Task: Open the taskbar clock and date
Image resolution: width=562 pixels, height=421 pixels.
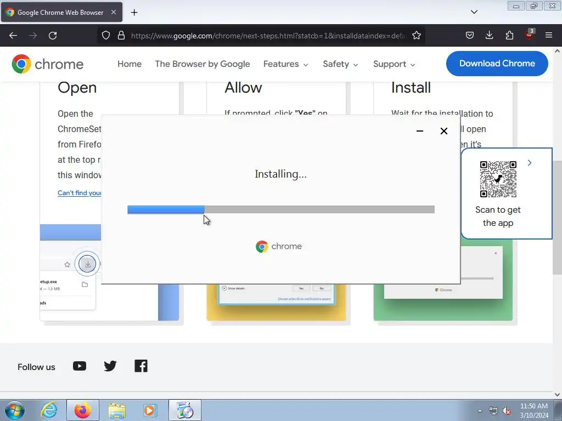Action: 534,411
